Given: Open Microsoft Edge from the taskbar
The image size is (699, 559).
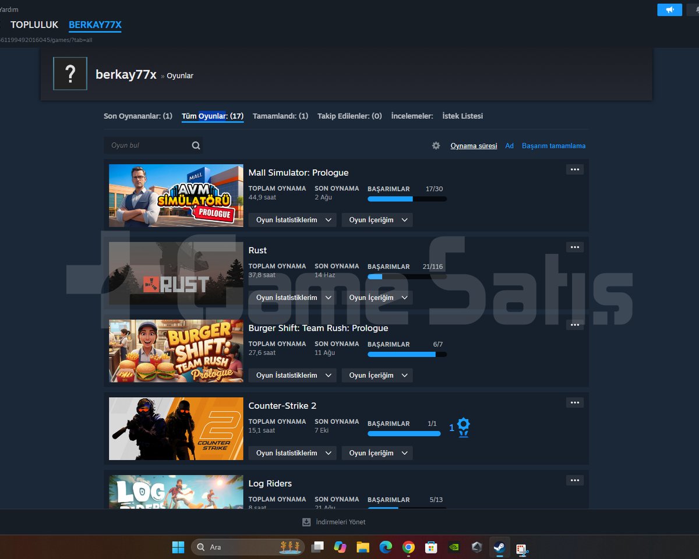Looking at the screenshot, I should [x=386, y=547].
